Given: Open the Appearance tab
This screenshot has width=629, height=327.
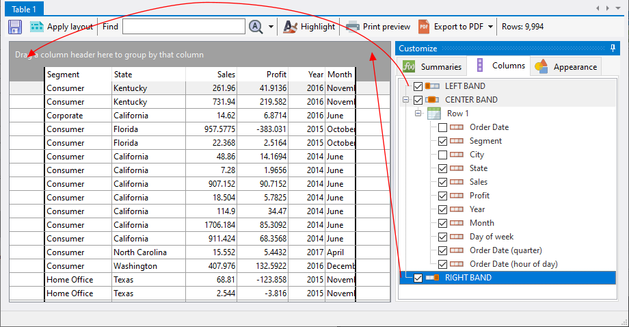Looking at the screenshot, I should point(566,66).
